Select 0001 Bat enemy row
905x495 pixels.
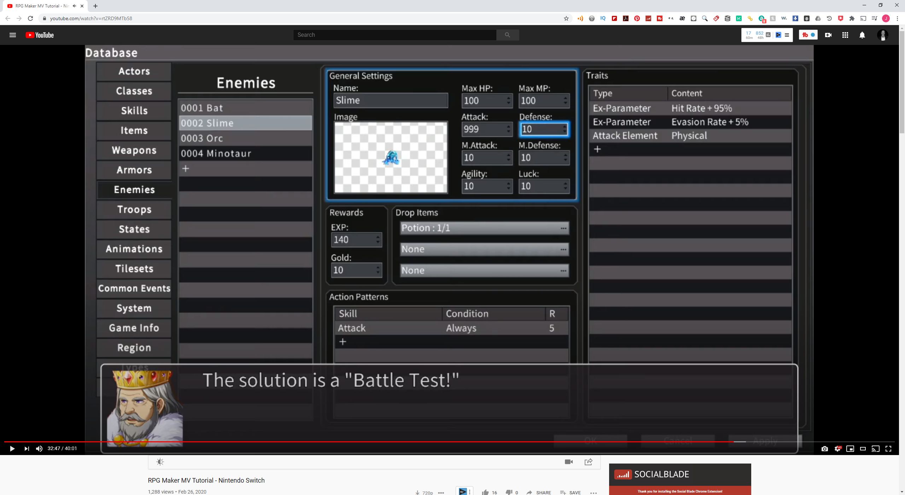click(245, 108)
